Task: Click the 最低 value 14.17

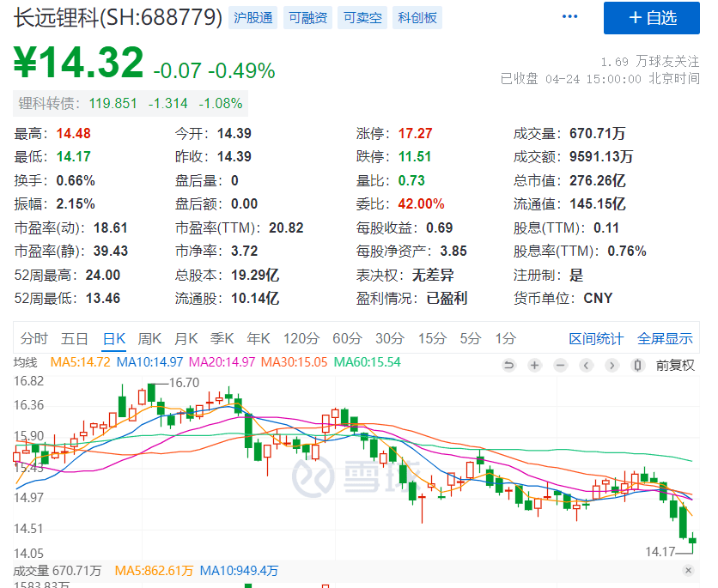Action: click(74, 157)
